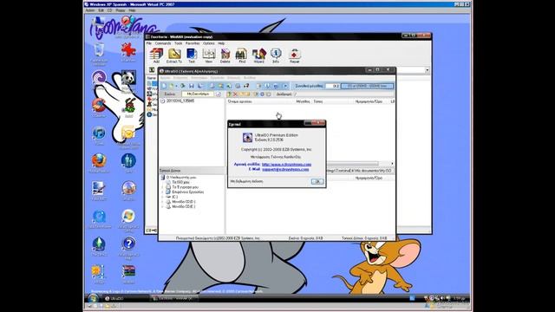This screenshot has width=555, height=312.
Task: Click the horizontal scrollbar in UltraISO file list
Action: [353, 164]
